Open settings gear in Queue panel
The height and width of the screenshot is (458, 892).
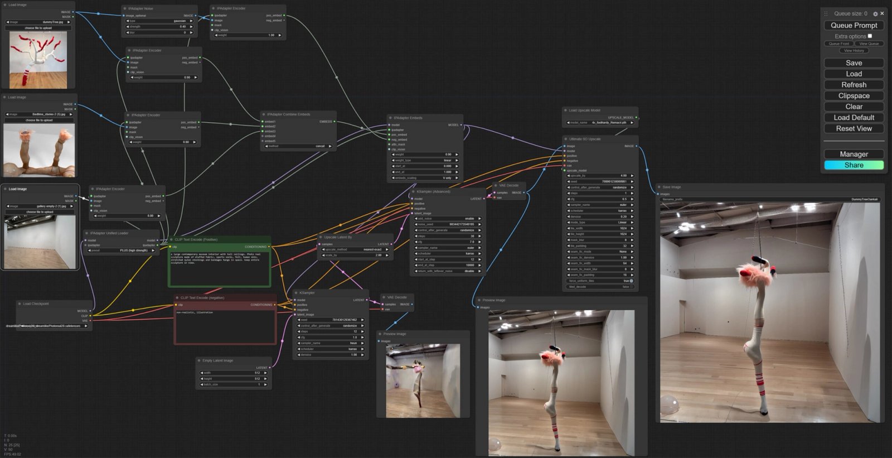point(875,14)
